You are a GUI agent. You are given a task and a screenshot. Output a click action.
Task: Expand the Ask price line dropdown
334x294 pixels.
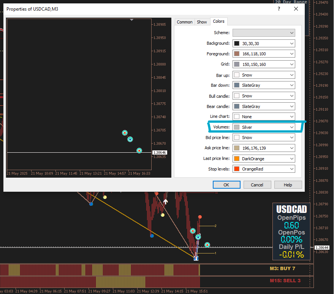264,148
